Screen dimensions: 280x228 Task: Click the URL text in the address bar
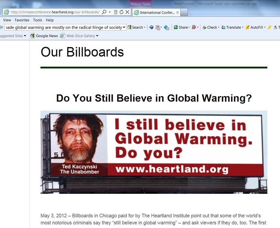coord(55,12)
